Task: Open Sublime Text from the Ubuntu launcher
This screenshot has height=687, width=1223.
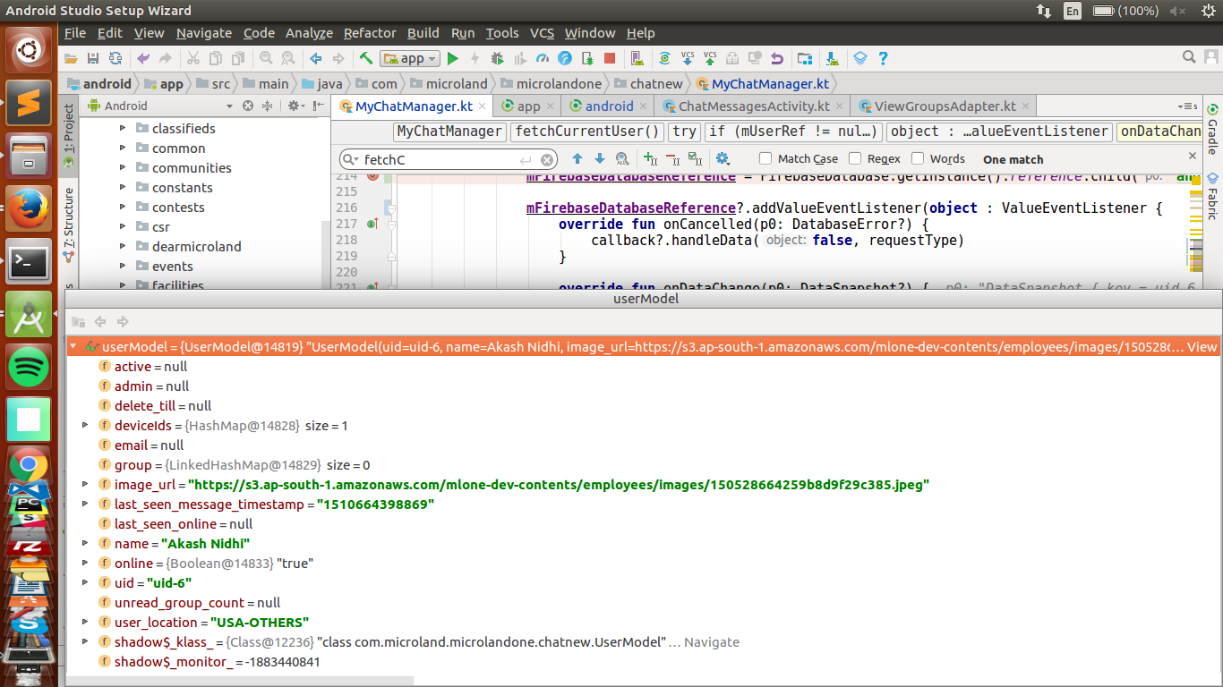Action: pyautogui.click(x=29, y=103)
